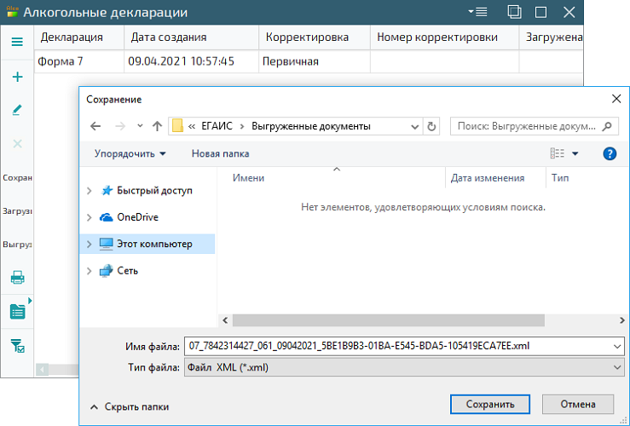Image resolution: width=630 pixels, height=426 pixels.
Task: Click Новая папка in the toolbar
Action: click(x=220, y=153)
